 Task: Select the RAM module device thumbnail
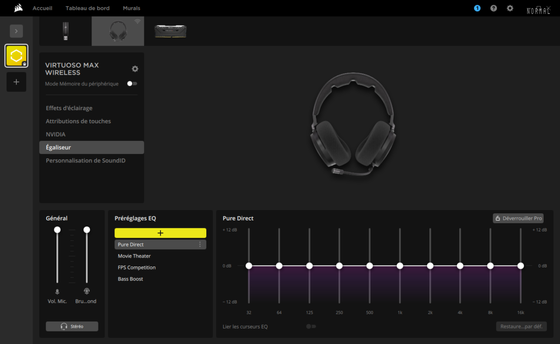(170, 31)
